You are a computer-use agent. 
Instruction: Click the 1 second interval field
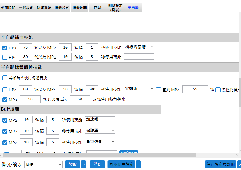92,47
